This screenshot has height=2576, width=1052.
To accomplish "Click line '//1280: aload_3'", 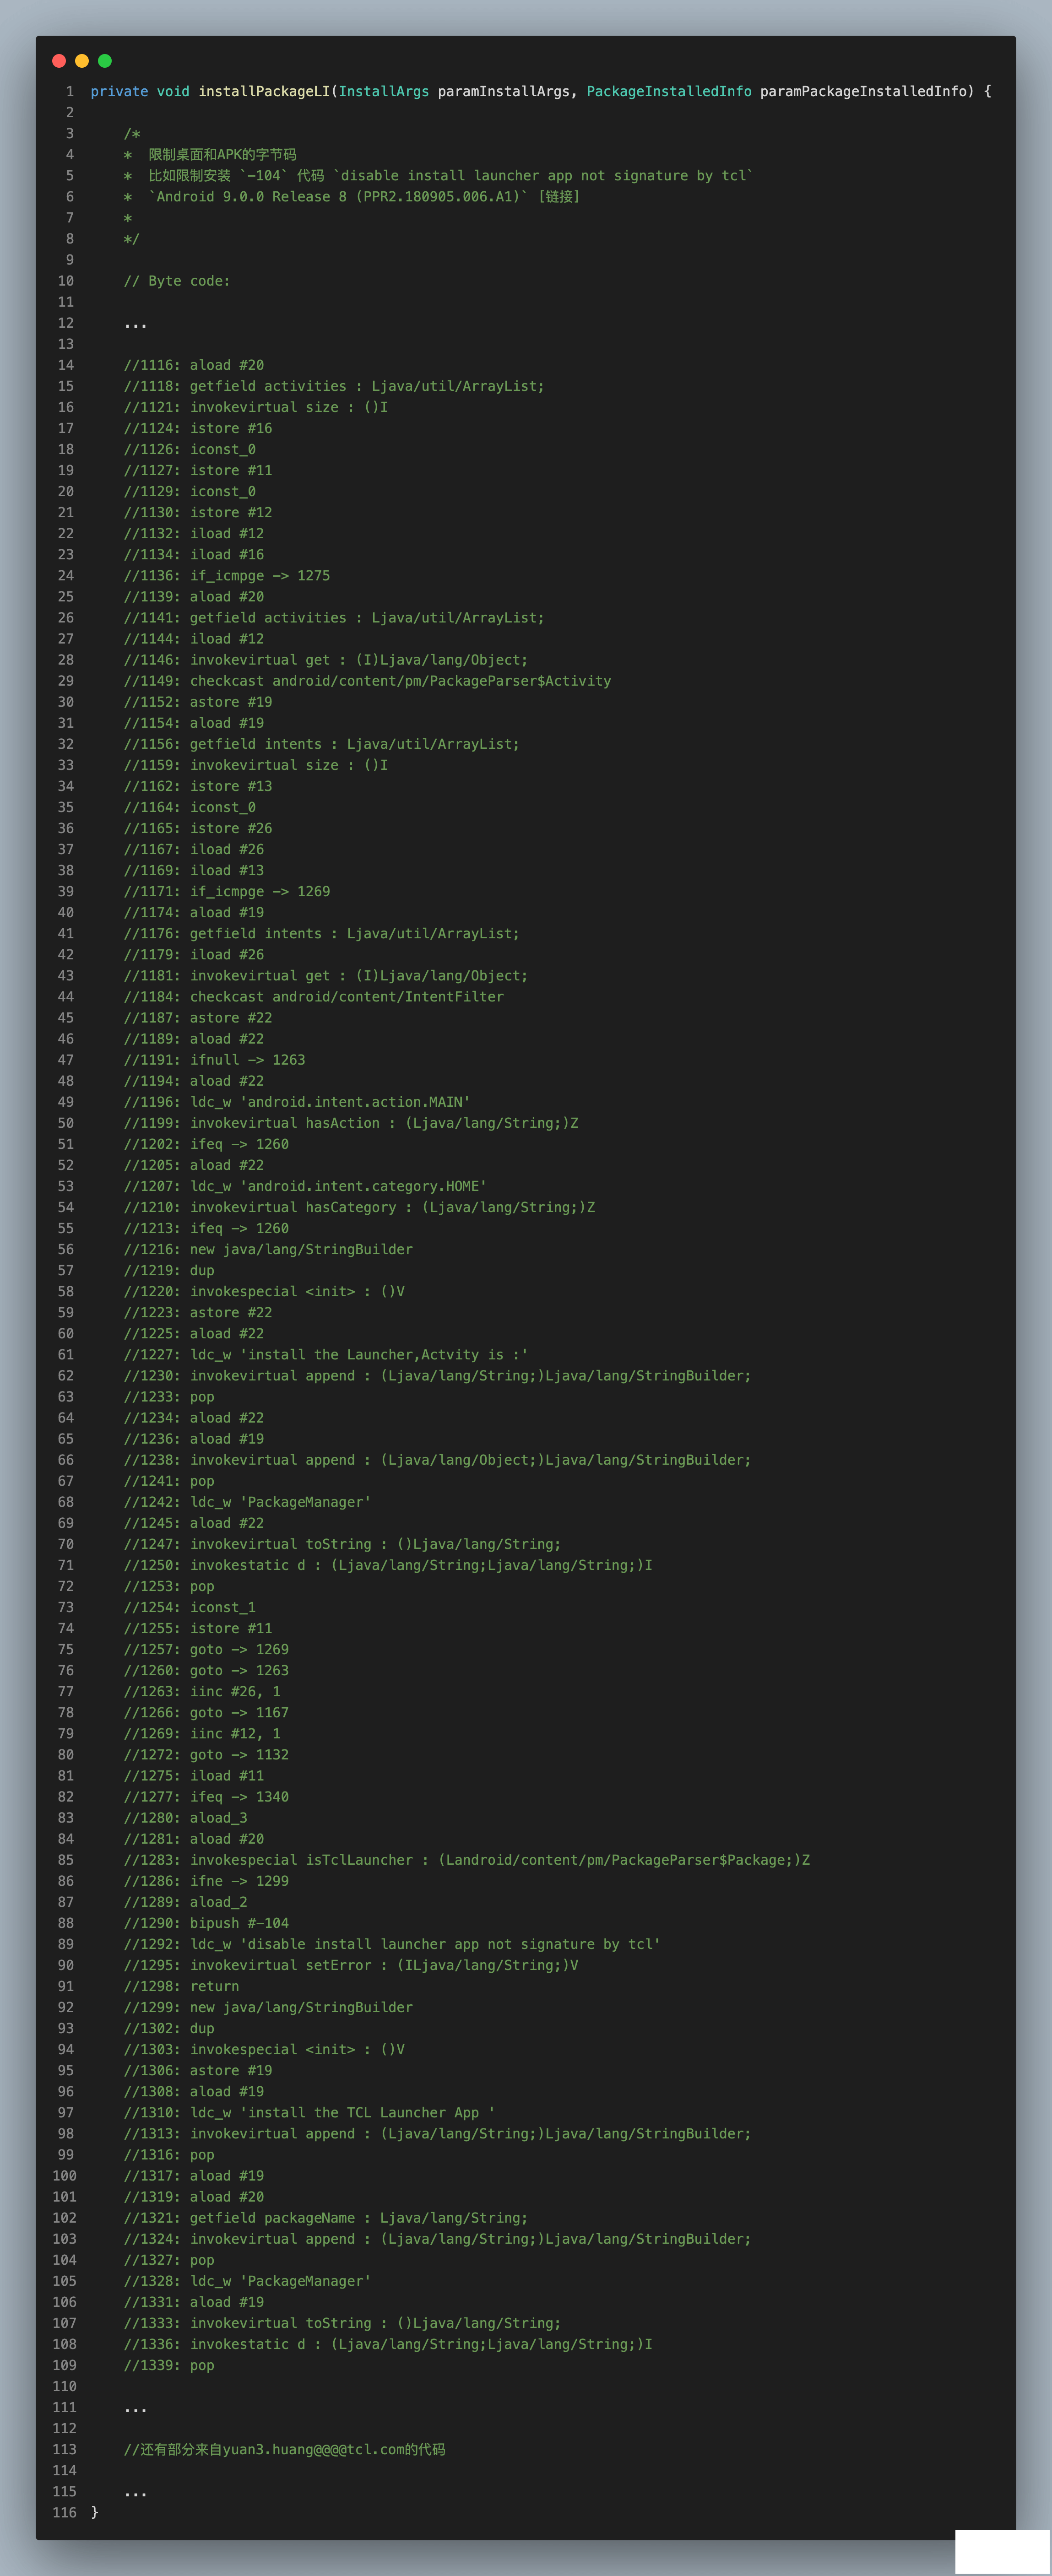I will coord(186,1817).
